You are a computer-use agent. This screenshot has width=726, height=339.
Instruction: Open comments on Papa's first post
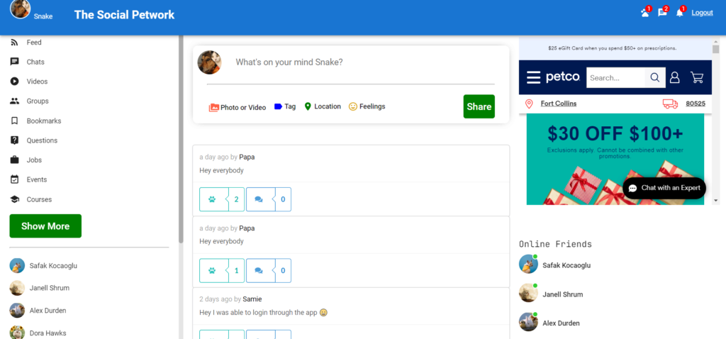tap(259, 199)
